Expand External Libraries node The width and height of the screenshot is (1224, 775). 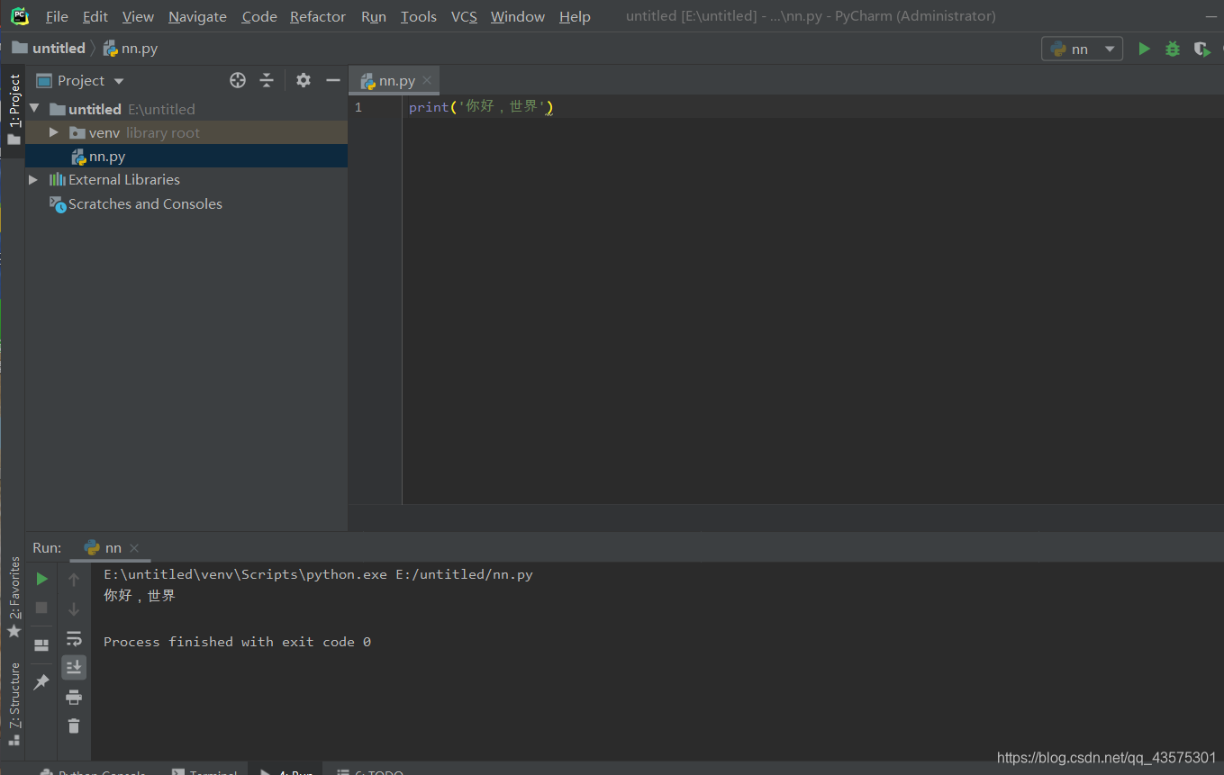(x=33, y=180)
